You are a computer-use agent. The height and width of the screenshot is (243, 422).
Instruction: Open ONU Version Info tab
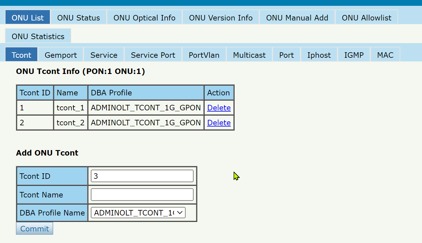[x=220, y=18]
